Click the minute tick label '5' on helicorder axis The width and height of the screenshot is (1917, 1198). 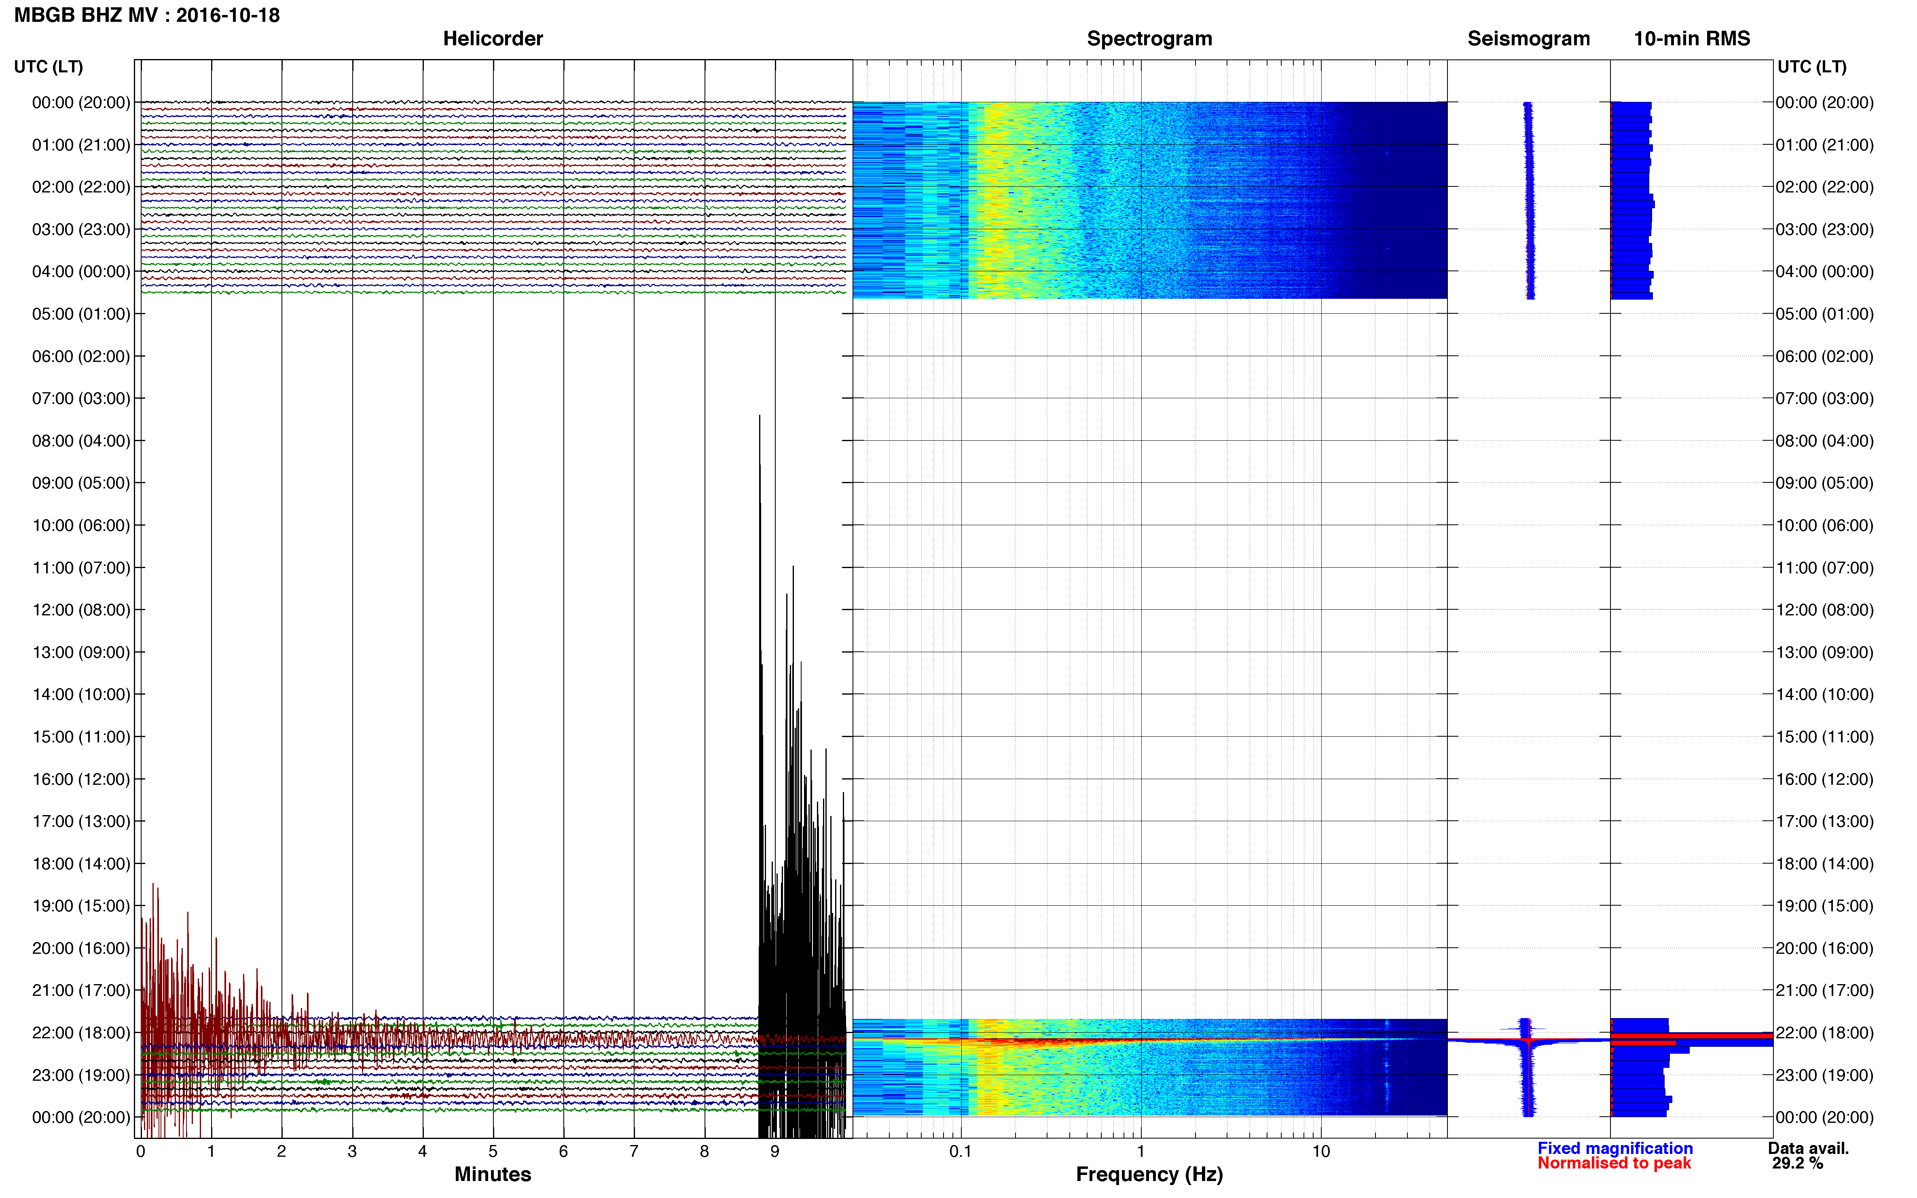(493, 1151)
